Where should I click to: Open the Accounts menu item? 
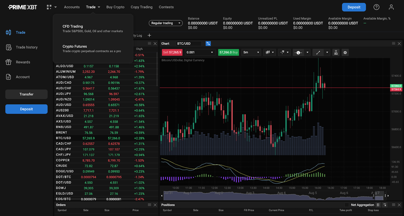(x=72, y=7)
